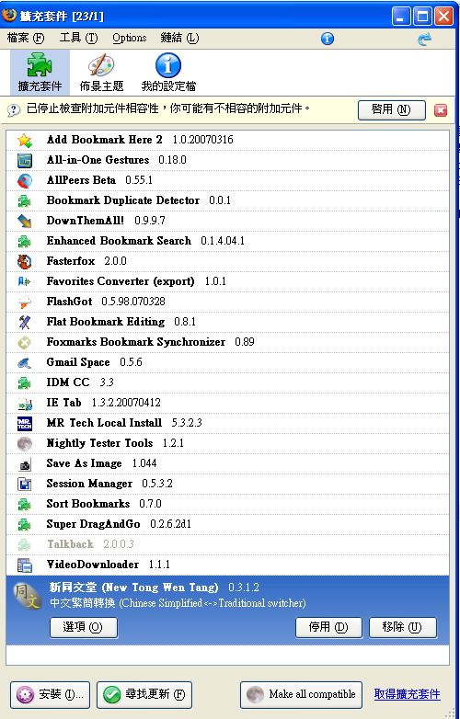Click the blue info icon in menu bar
This screenshot has width=460, height=719.
click(328, 39)
